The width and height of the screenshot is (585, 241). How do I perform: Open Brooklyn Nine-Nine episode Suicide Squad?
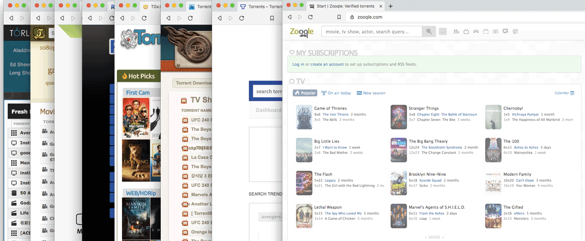[x=430, y=180]
